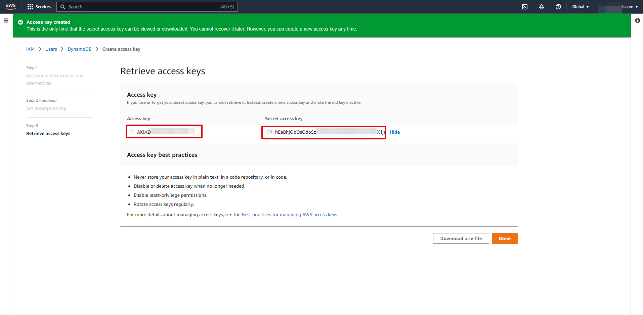Click the 'Secret access key' column header

tap(284, 119)
